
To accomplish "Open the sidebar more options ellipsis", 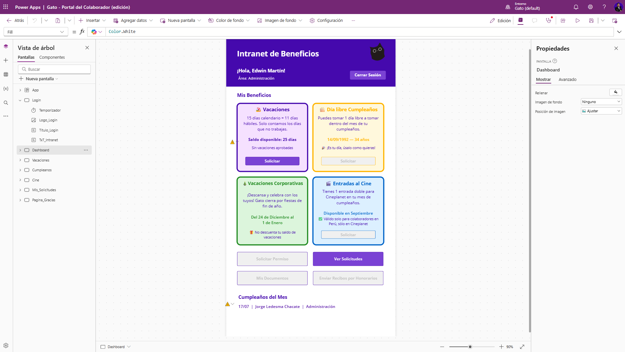I will pyautogui.click(x=6, y=116).
